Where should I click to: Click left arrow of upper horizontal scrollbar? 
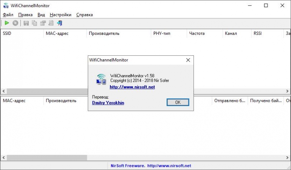point(3,91)
